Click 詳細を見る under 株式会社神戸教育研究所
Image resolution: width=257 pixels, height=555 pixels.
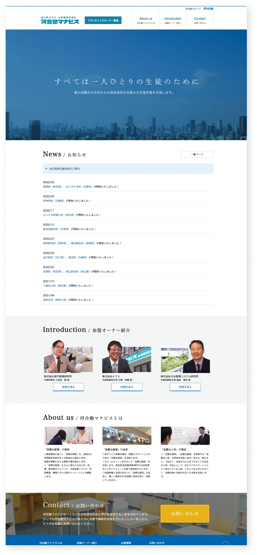click(x=68, y=387)
